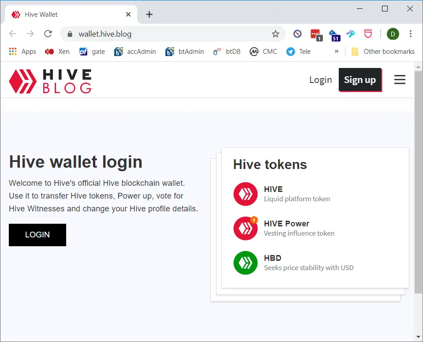Click 'Vesting influence token' description
Screen dimensions: 423x342
point(299,233)
